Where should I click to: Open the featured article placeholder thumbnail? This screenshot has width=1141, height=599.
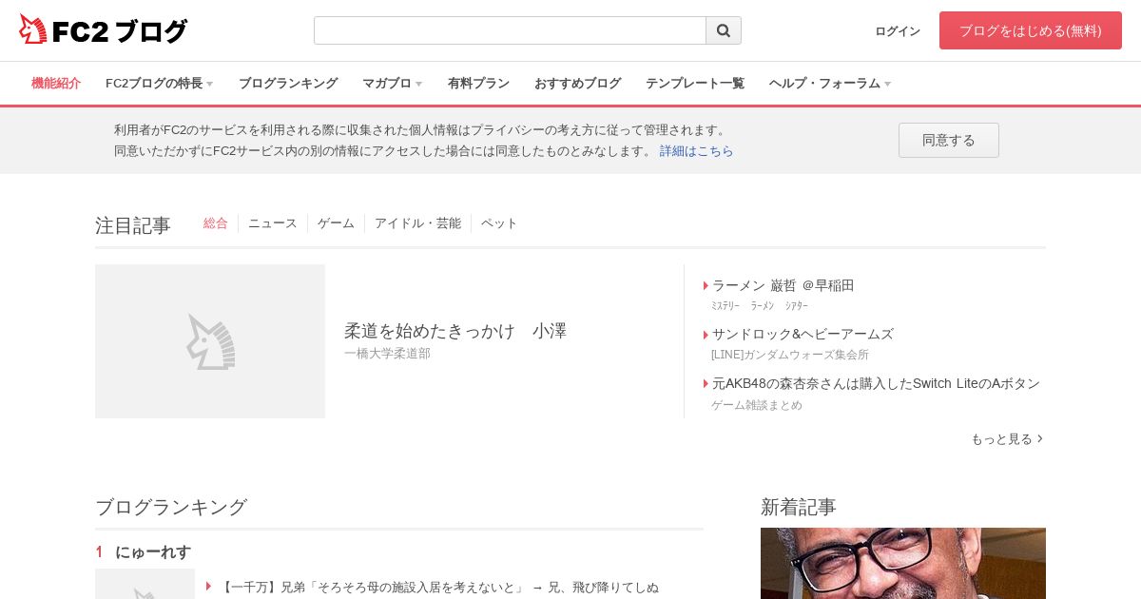point(210,341)
